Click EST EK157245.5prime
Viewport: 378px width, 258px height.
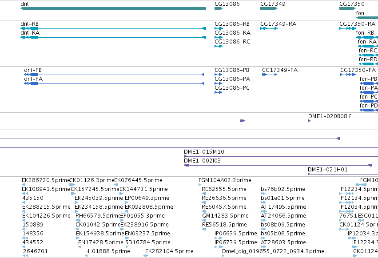pyautogui.click(x=73, y=194)
